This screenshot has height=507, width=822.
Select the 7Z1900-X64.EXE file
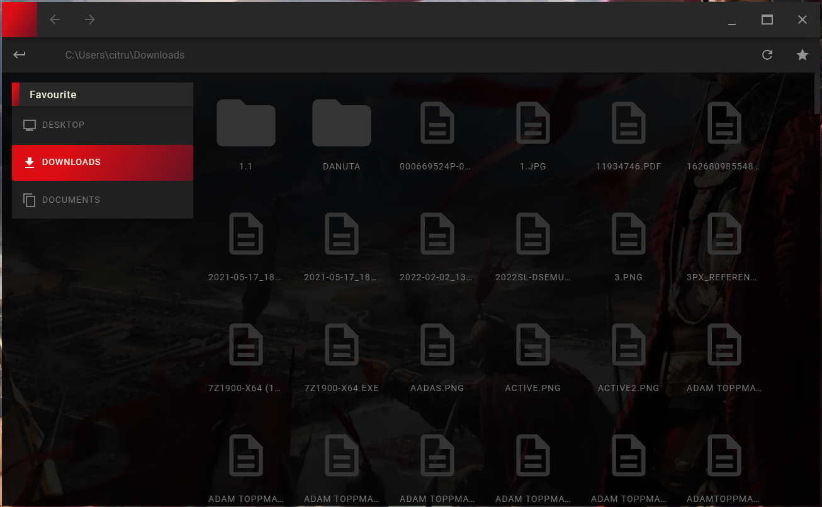click(x=342, y=345)
